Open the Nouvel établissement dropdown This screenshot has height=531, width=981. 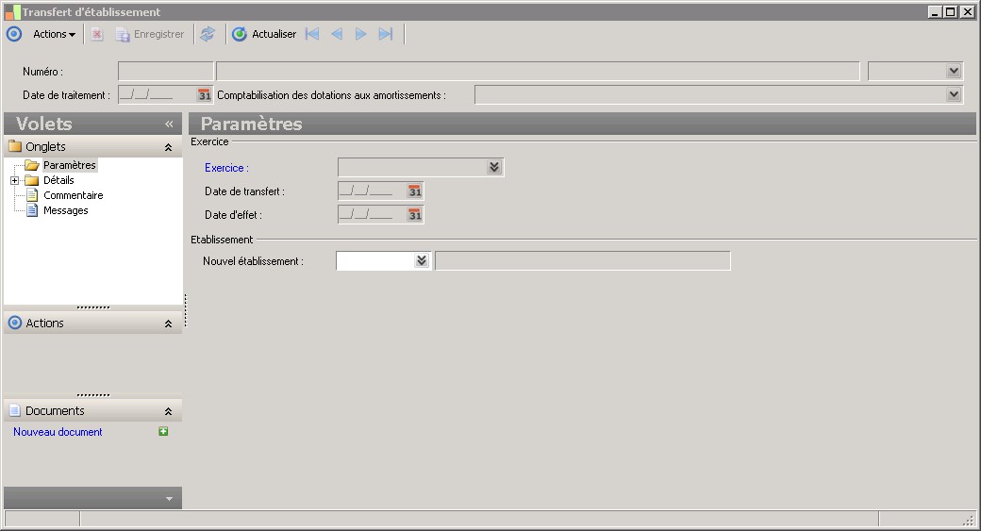pyautogui.click(x=422, y=261)
